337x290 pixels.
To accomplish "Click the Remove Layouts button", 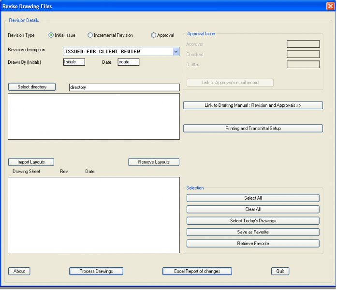I will 154,162.
